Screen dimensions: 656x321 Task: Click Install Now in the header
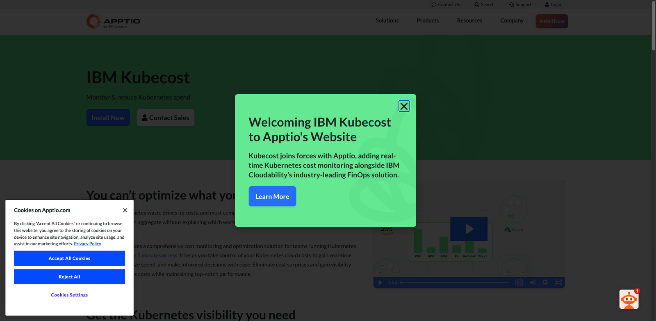point(552,21)
